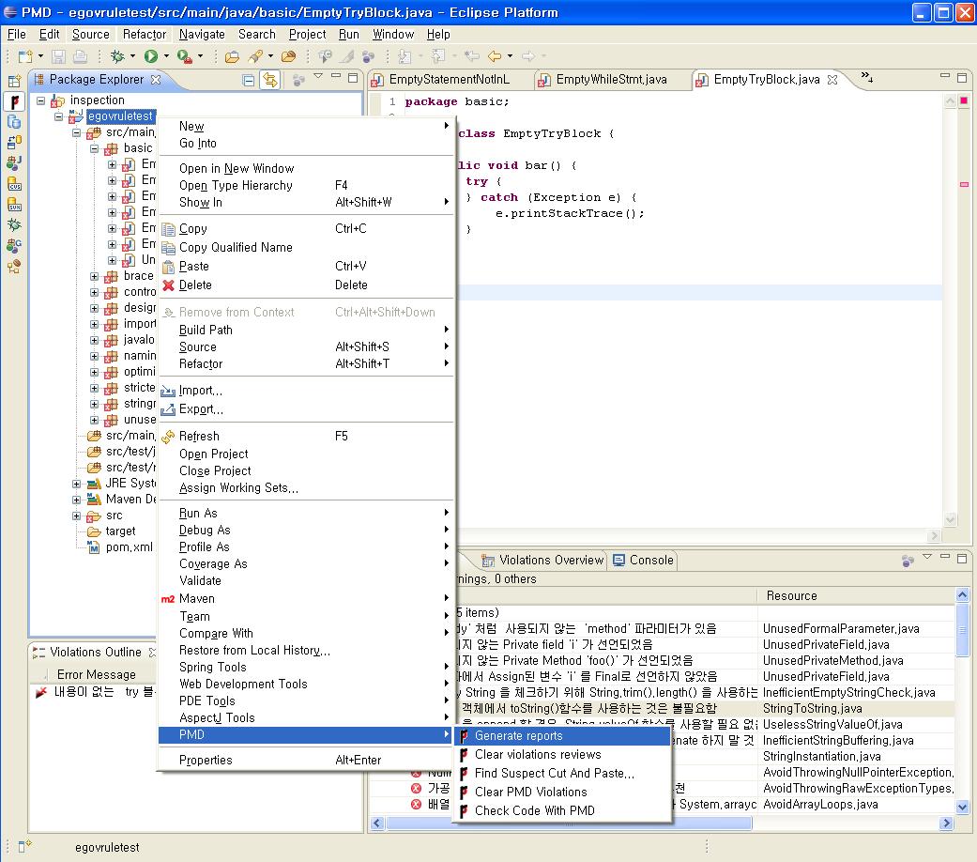Click the New file toolbar icon

23,57
